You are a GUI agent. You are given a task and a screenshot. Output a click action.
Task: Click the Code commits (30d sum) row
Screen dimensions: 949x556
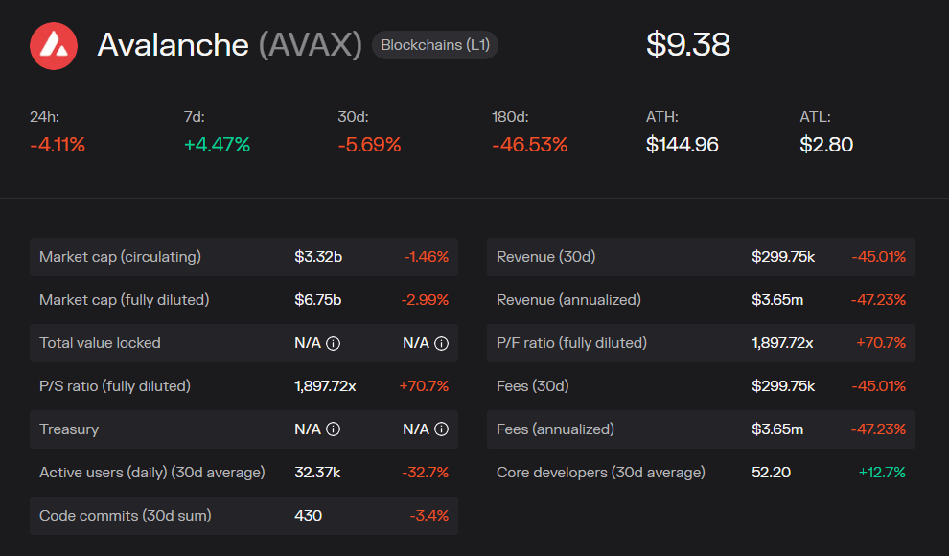tap(243, 516)
